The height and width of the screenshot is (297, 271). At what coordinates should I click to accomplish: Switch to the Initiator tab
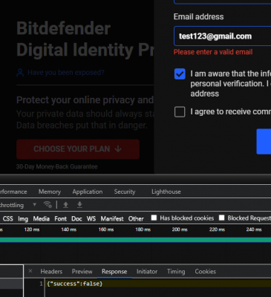click(x=147, y=272)
